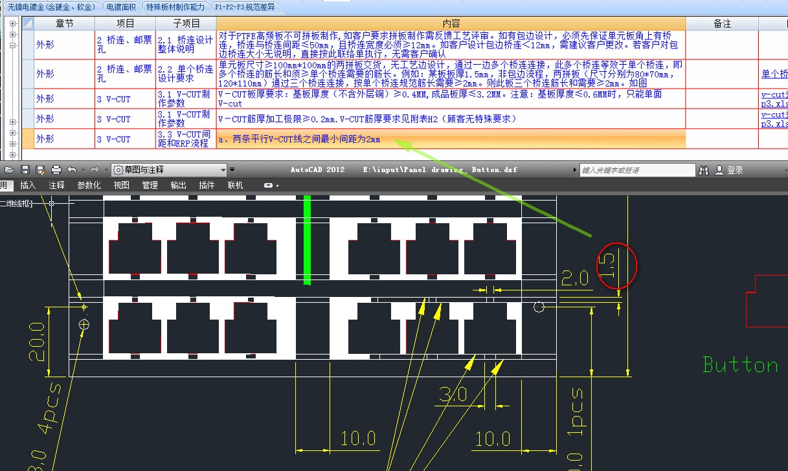
Task: Click the 3.0 dimension text in drawing
Action: 454,393
